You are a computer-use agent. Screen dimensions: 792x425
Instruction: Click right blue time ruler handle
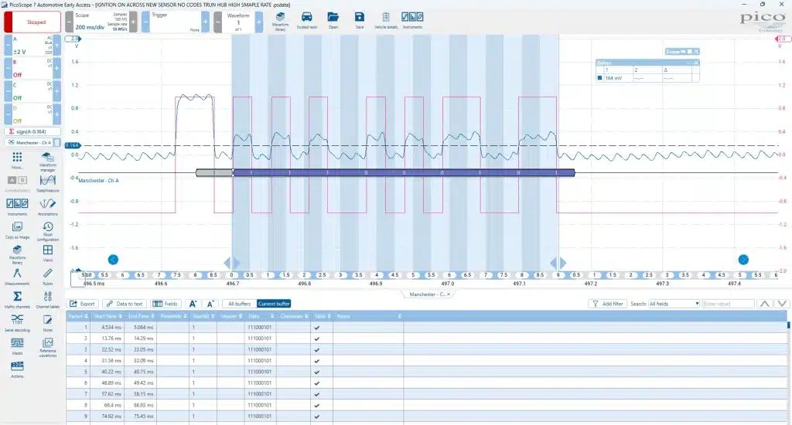pyautogui.click(x=558, y=263)
